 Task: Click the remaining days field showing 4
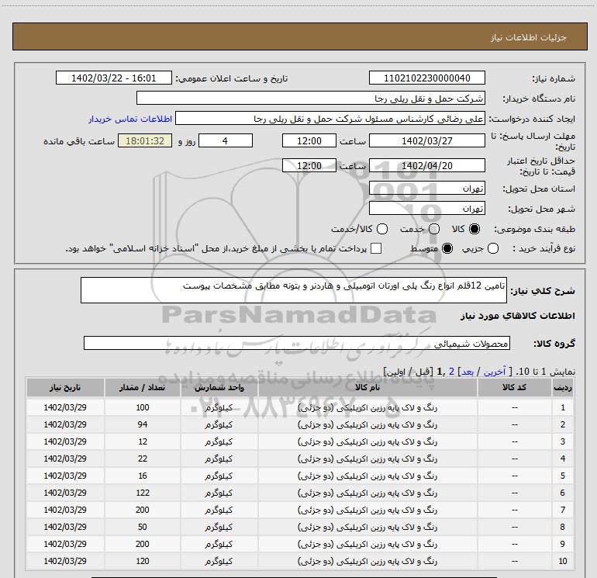[x=226, y=140]
